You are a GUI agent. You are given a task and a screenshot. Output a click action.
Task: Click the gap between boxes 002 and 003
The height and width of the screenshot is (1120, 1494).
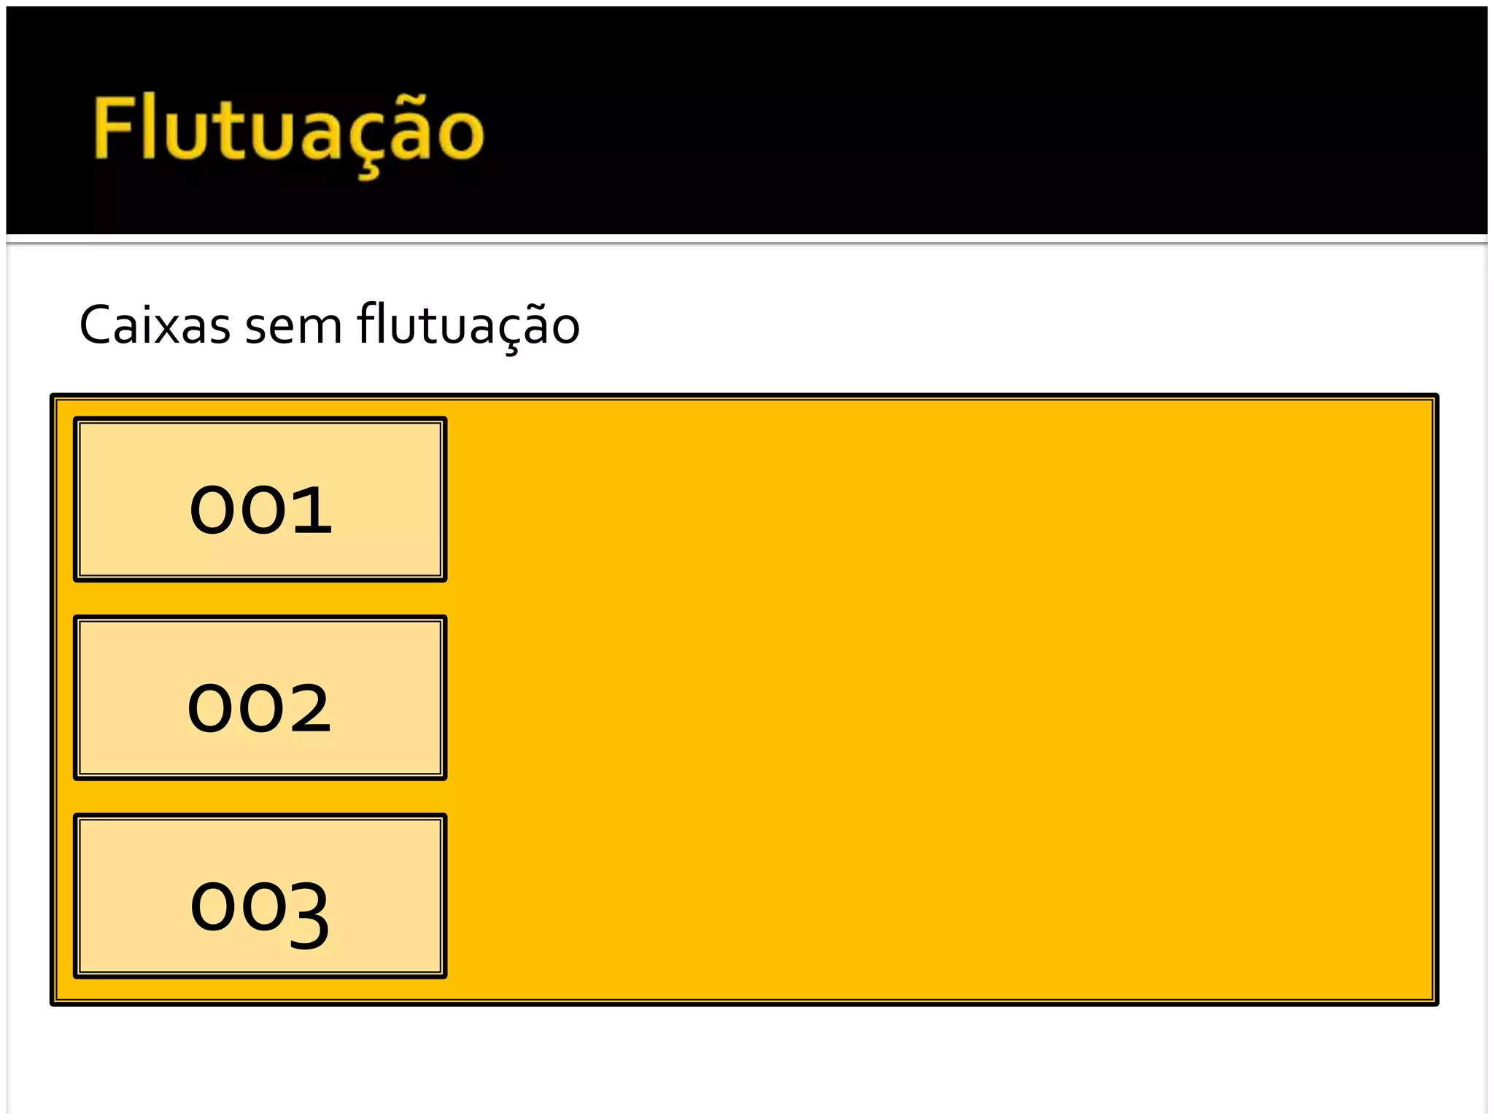coord(260,797)
